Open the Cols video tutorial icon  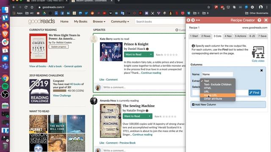click(x=258, y=52)
